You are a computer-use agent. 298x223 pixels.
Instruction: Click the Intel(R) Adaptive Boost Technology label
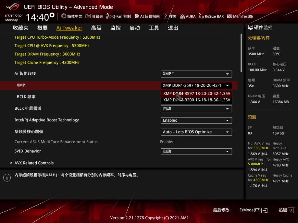coord(47,120)
